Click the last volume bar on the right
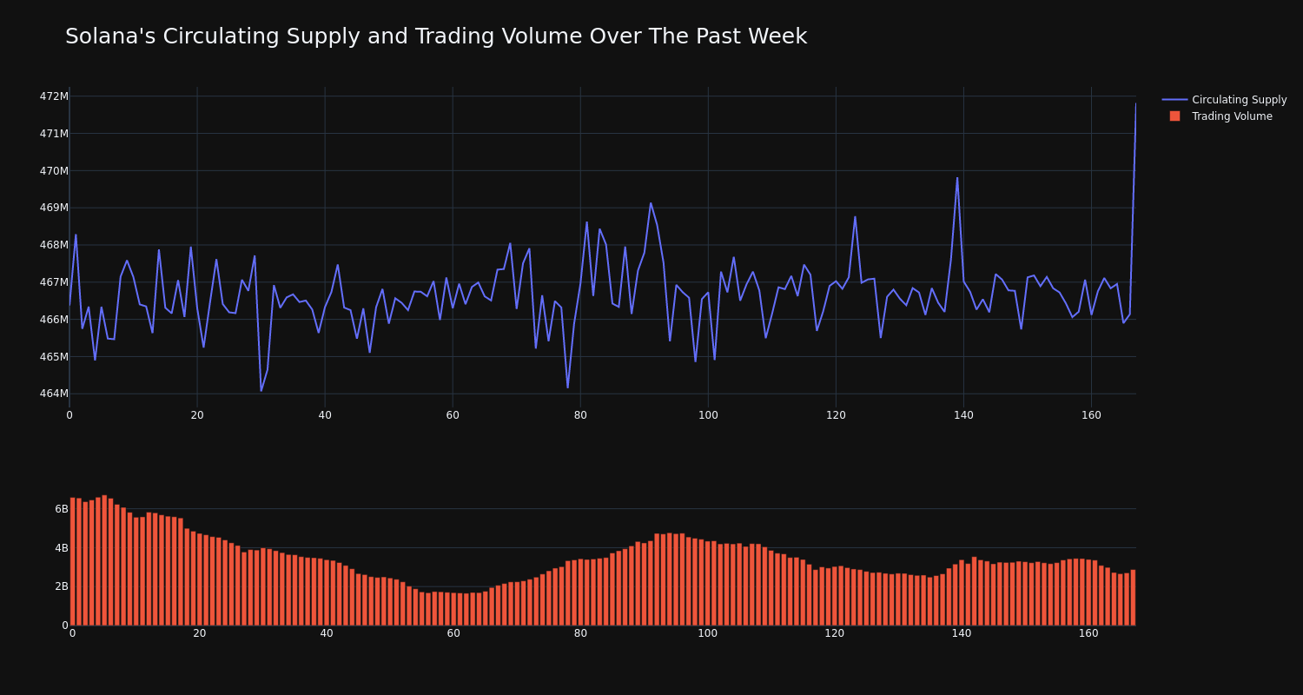 coord(1133,598)
